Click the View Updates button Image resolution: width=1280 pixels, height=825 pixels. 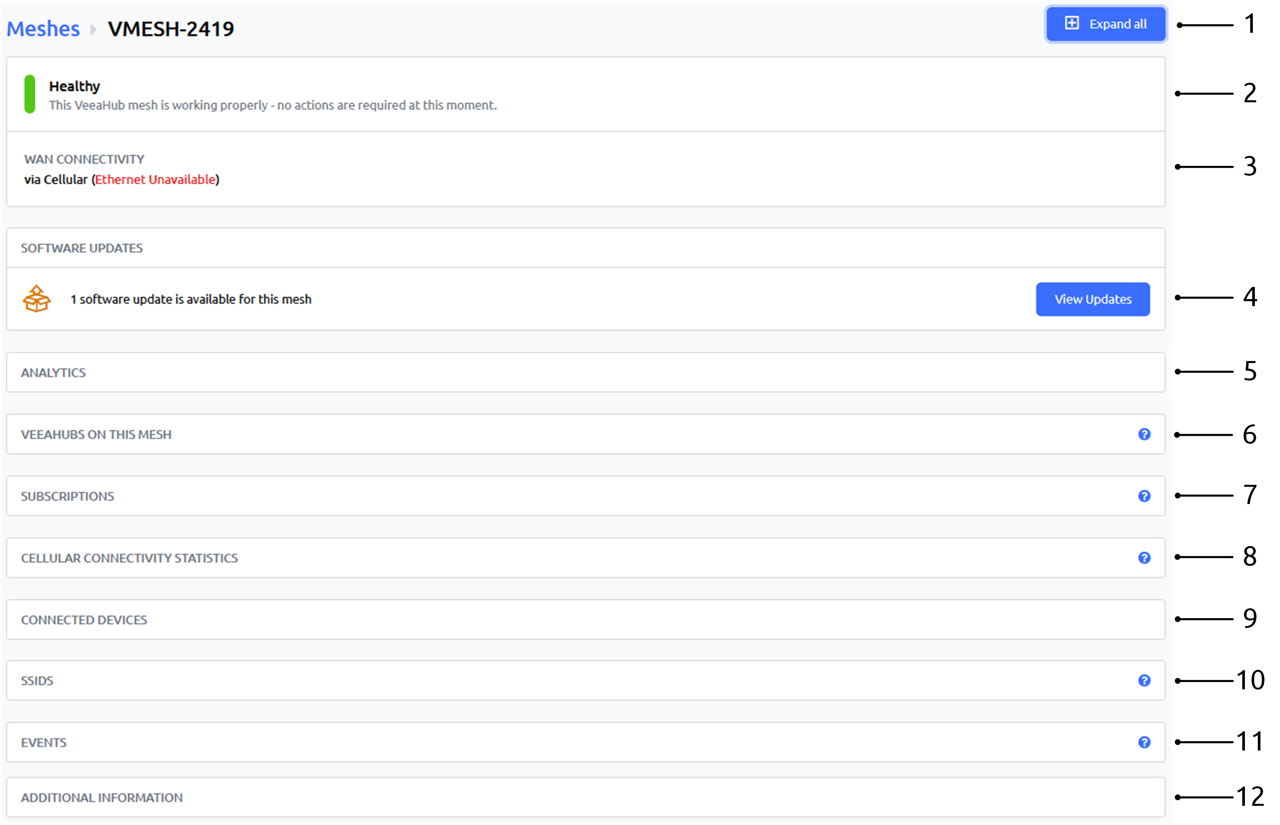pos(1092,299)
